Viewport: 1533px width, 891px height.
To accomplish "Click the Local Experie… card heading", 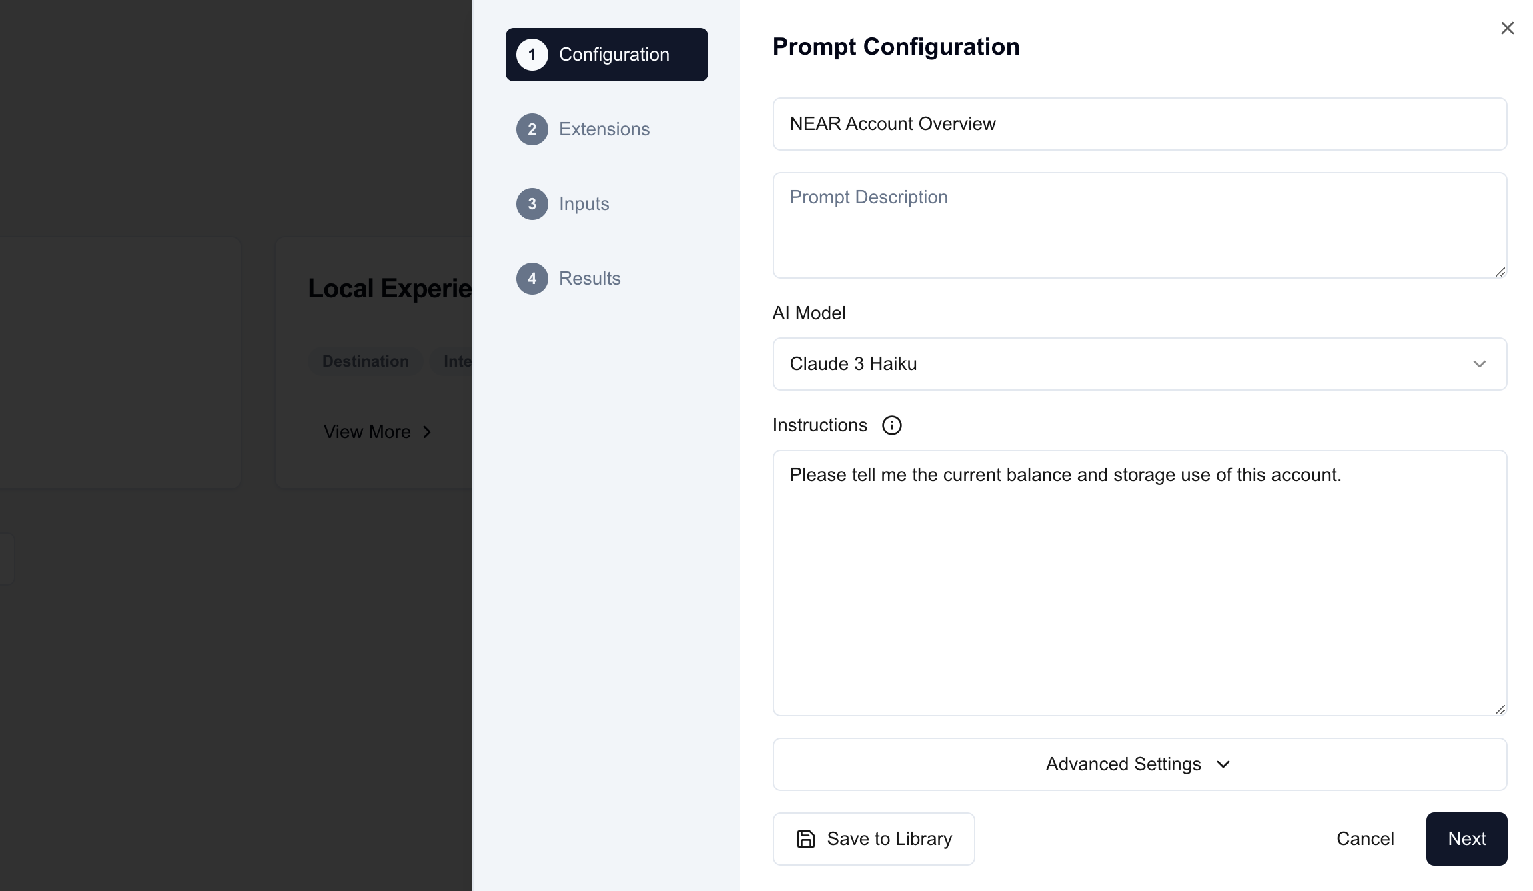I will [x=390, y=289].
